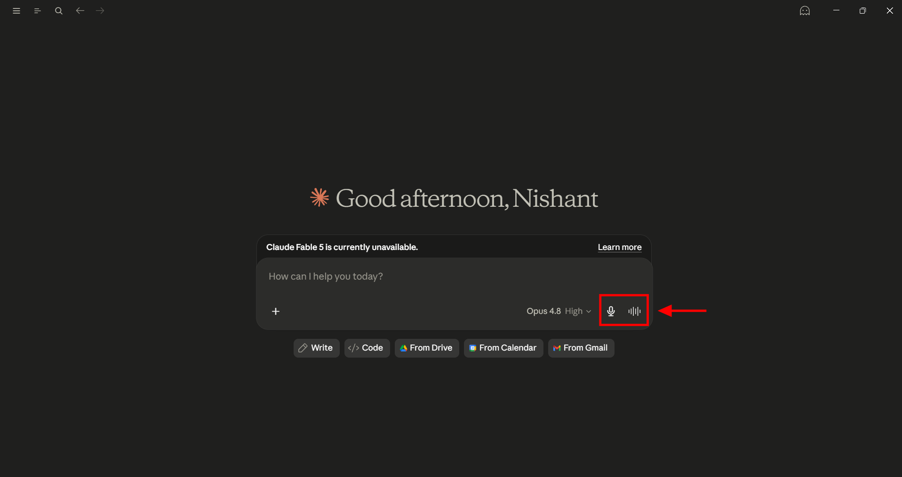Screen dimensions: 902x477
Task: Close the Claude window
Action: pyautogui.click(x=889, y=10)
